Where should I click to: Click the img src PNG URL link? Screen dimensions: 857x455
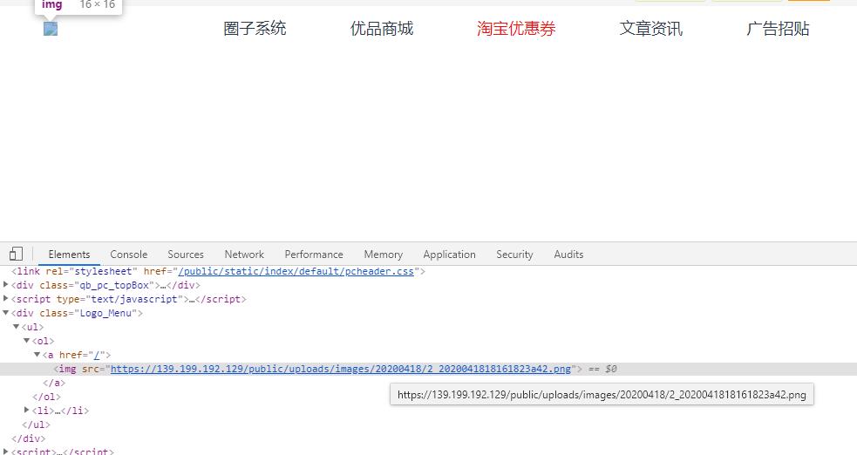pos(340,369)
